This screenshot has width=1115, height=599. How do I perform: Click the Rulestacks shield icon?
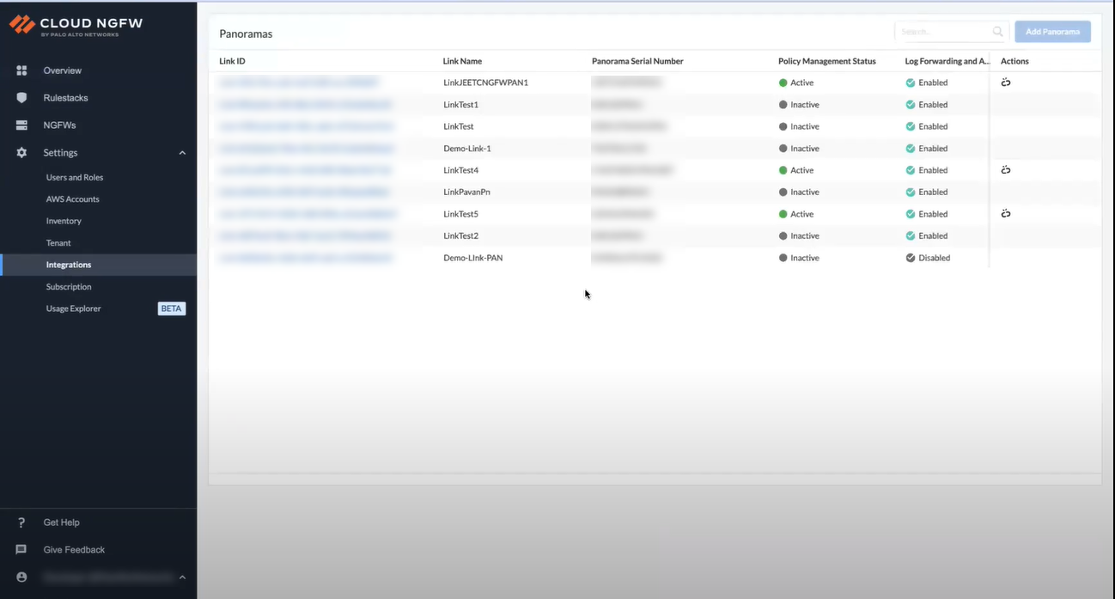21,98
